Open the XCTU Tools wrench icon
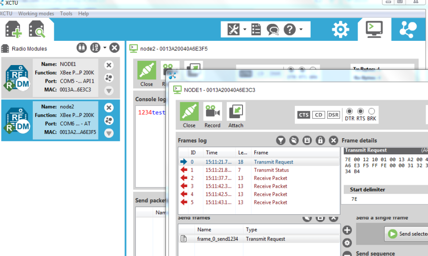The image size is (428, 256). [x=233, y=29]
